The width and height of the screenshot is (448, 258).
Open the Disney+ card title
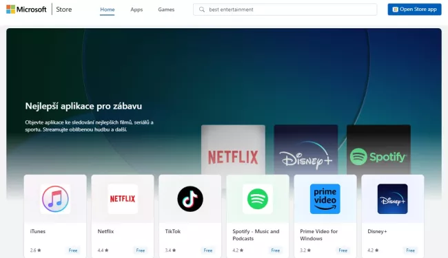click(377, 231)
